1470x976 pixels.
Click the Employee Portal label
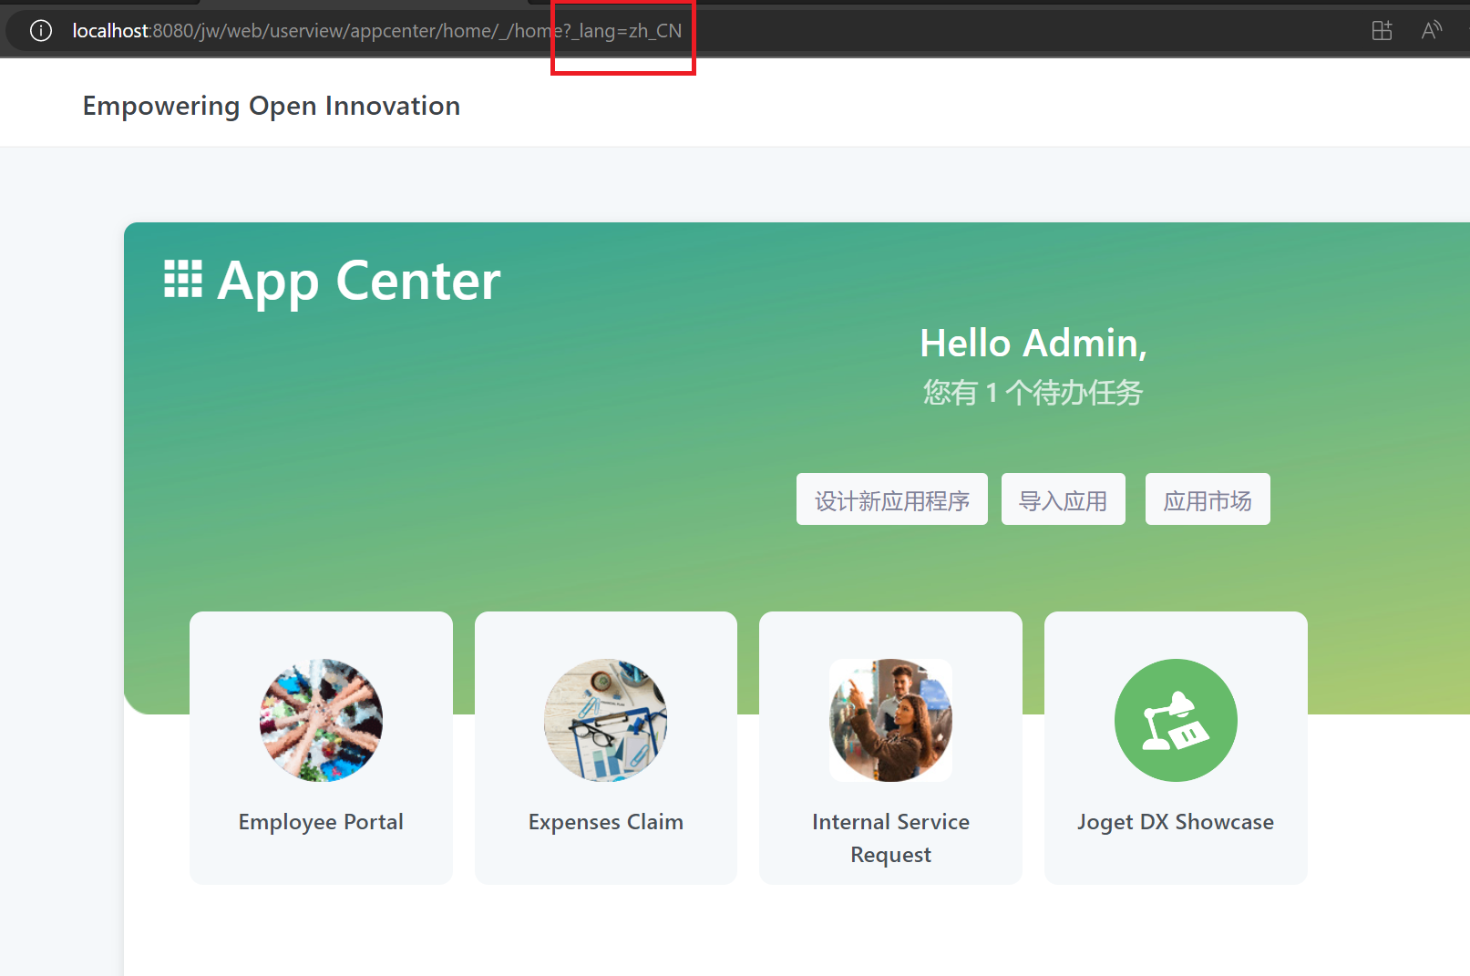(321, 822)
